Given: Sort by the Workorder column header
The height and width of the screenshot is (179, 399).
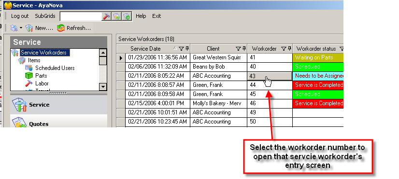Looking at the screenshot, I should pyautogui.click(x=264, y=49).
